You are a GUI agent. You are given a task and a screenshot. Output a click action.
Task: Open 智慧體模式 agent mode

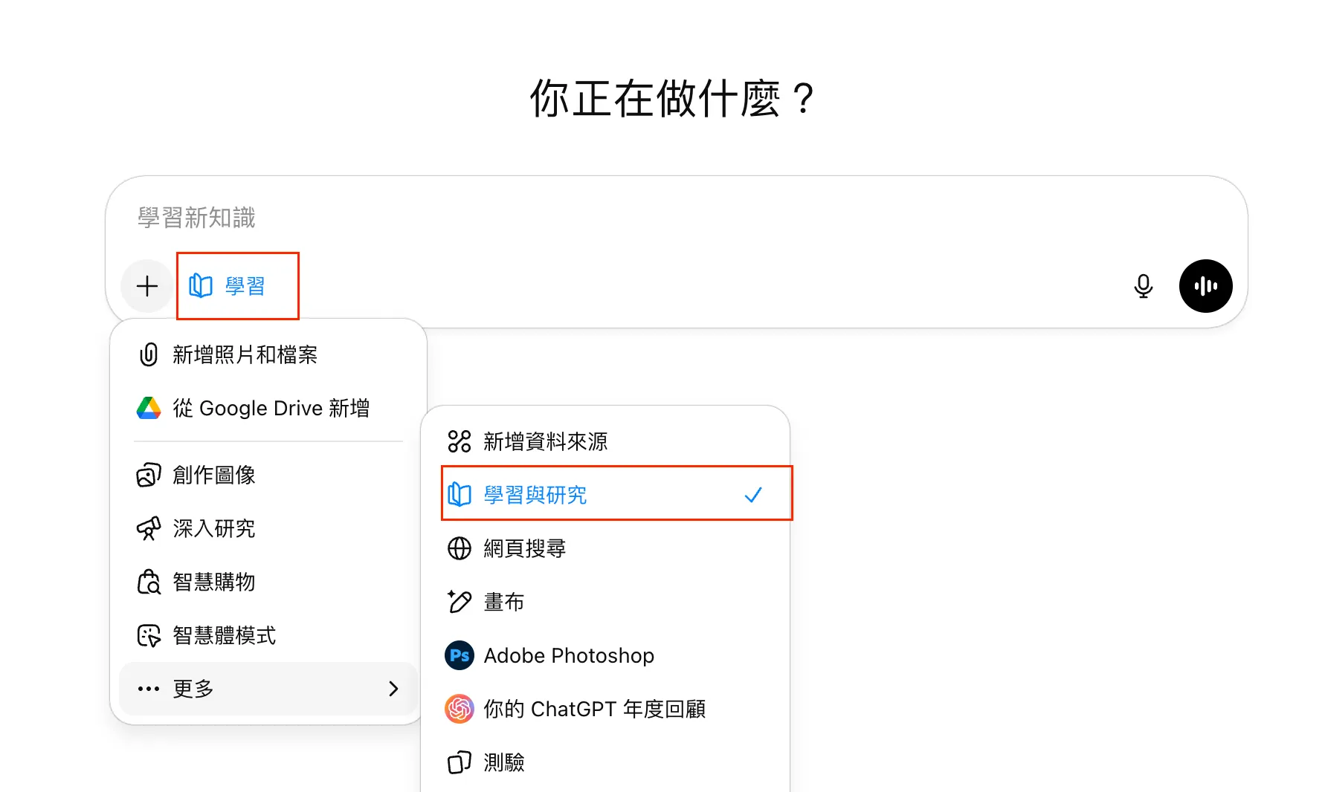pyautogui.click(x=223, y=635)
